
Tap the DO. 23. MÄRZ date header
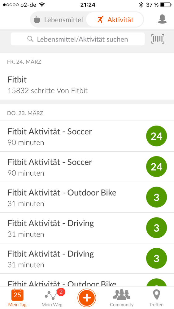tap(25, 113)
